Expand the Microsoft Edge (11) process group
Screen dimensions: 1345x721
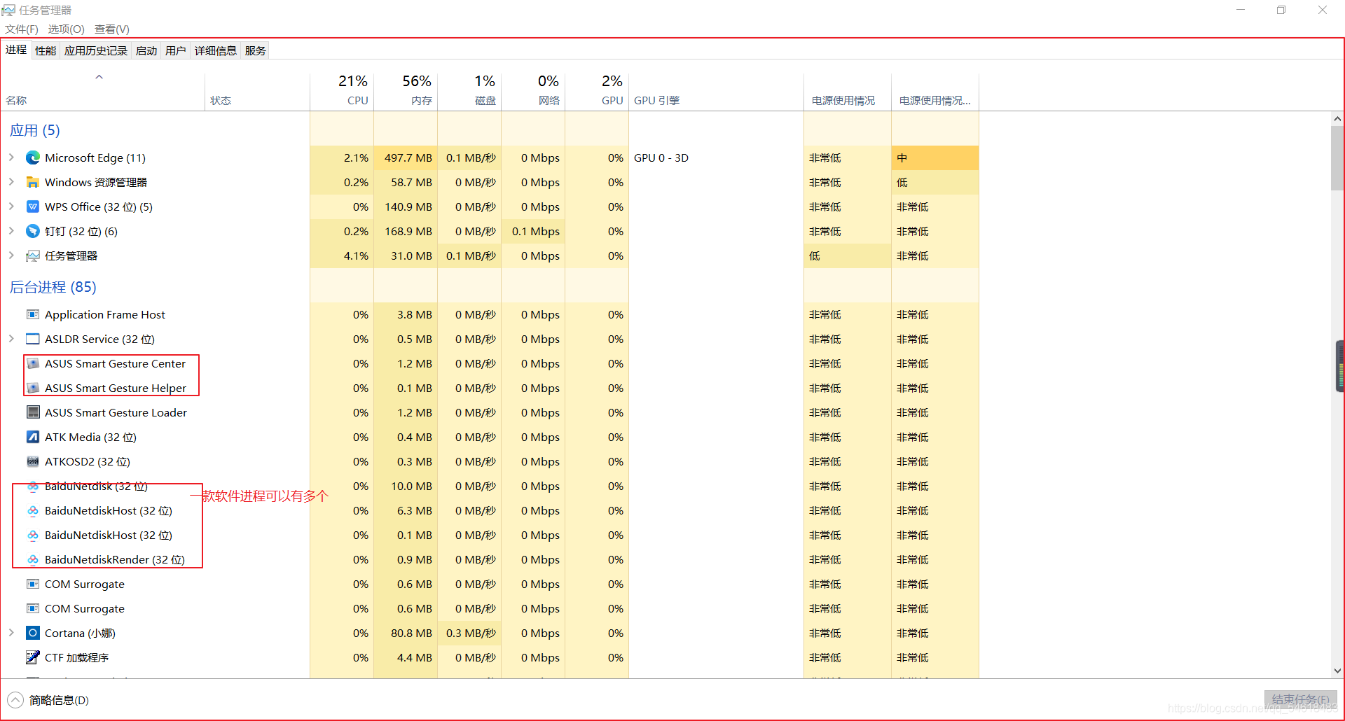[x=11, y=157]
